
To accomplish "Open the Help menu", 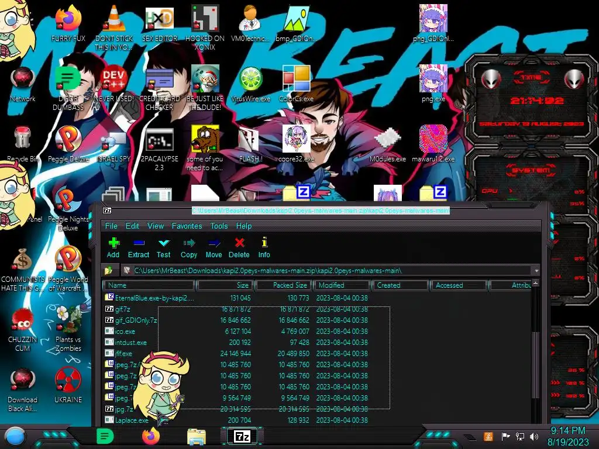I will (244, 226).
